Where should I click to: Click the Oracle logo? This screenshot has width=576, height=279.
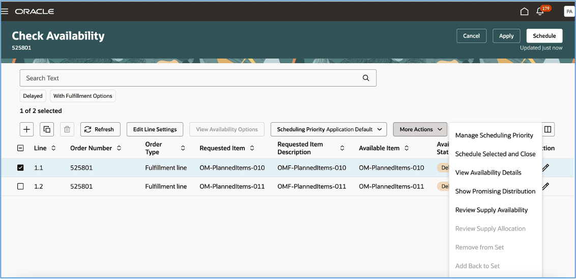(x=35, y=11)
